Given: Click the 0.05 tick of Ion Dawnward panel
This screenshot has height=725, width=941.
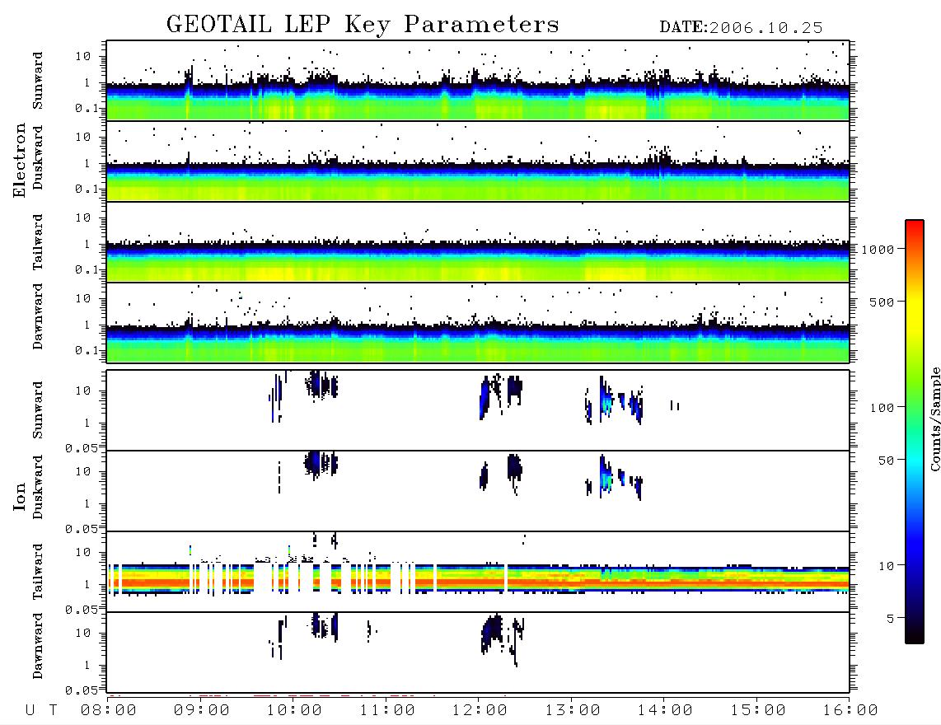Looking at the screenshot, I should 81,690.
